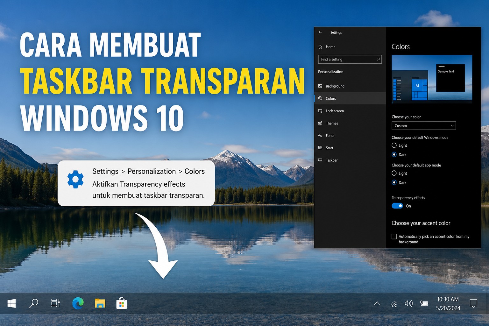Click the Find a setting field
Screen dimensions: 489x326
tap(350, 60)
